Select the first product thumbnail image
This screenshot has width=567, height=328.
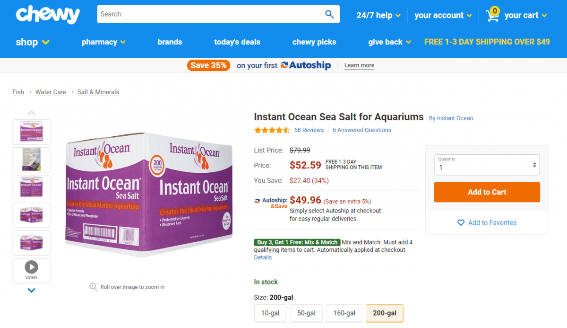tap(31, 132)
